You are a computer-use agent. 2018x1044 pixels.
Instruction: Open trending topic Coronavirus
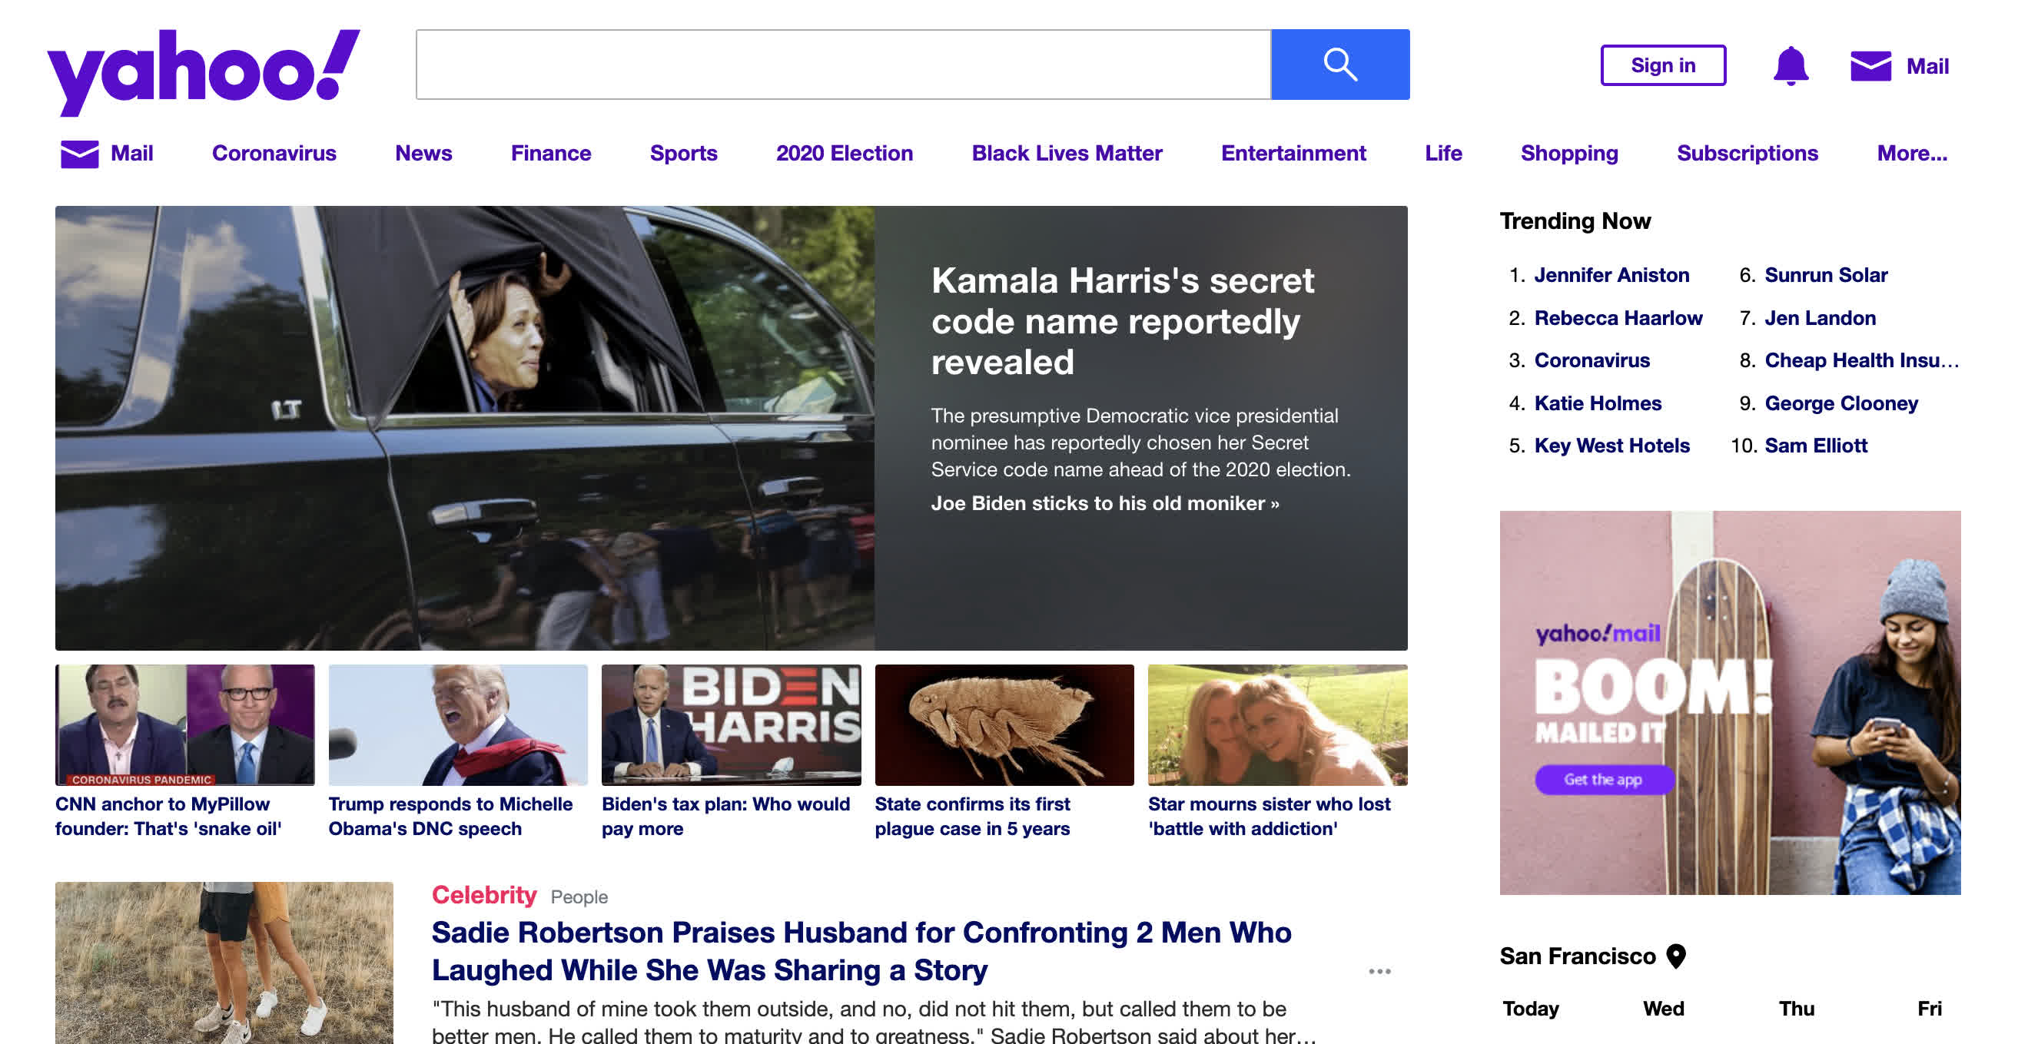1591,360
